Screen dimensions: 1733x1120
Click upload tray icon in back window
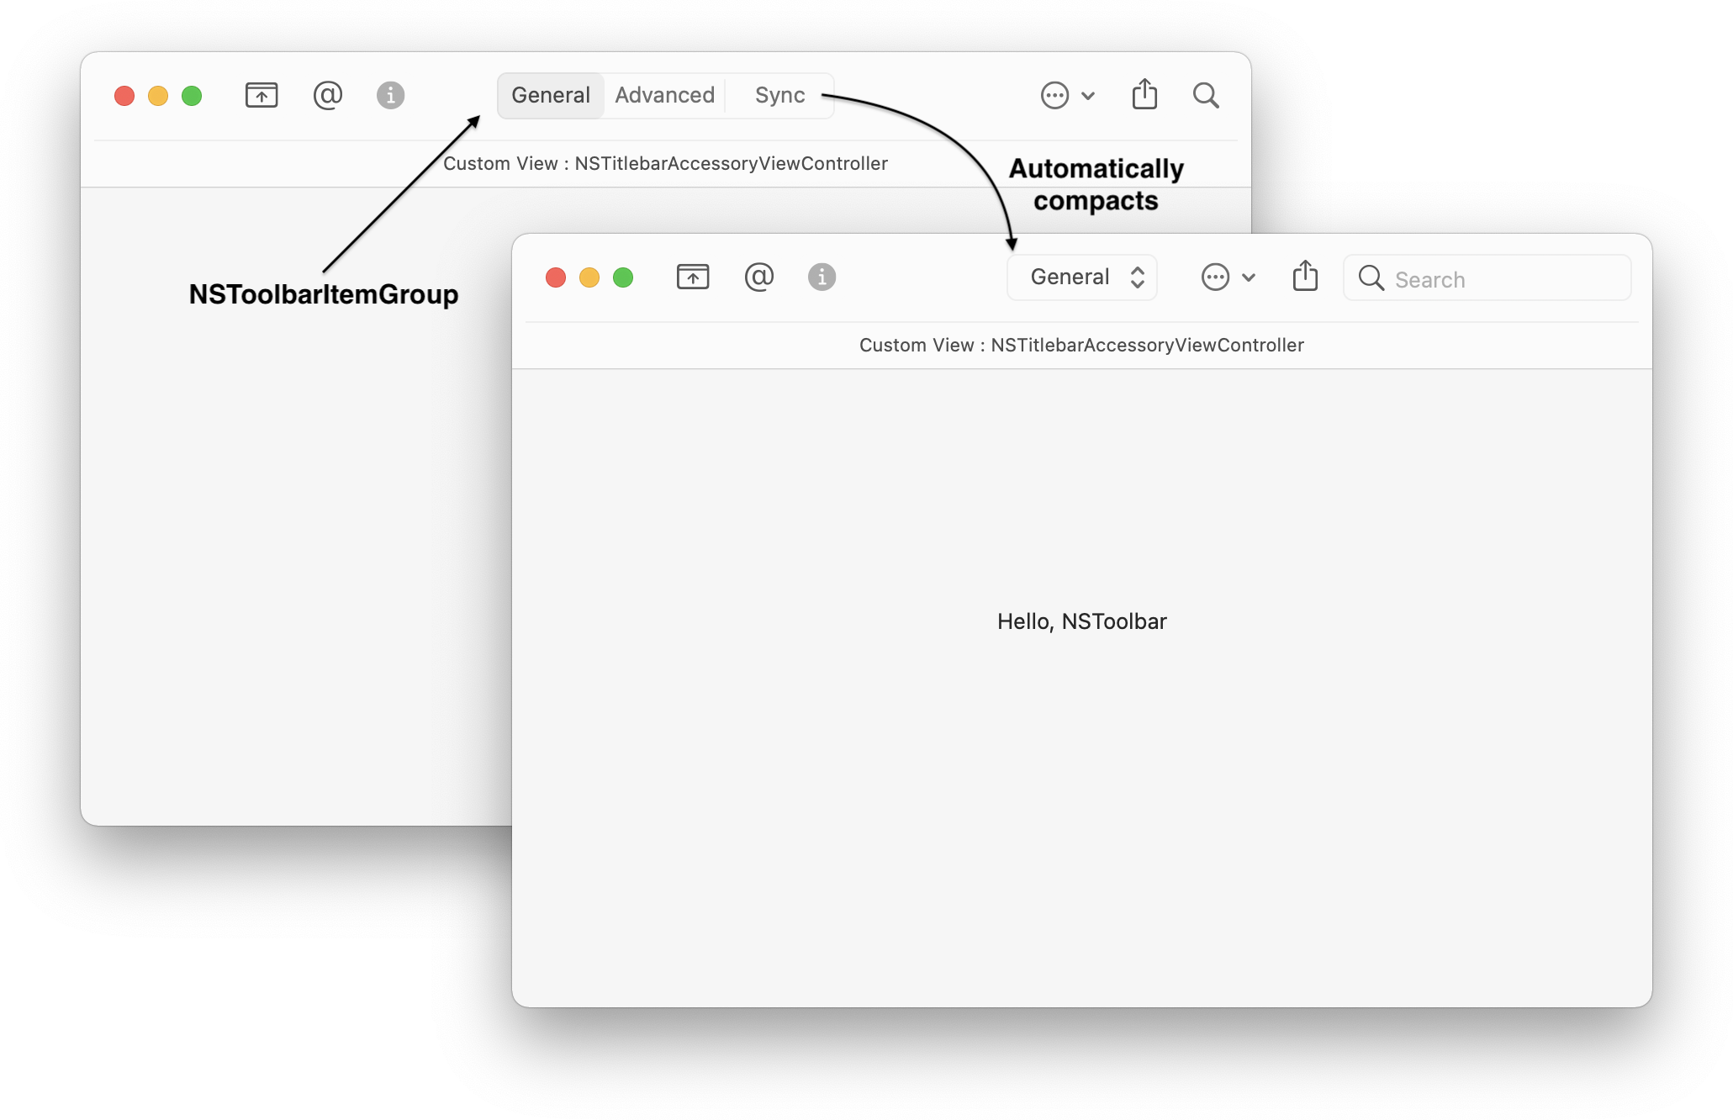tap(262, 95)
